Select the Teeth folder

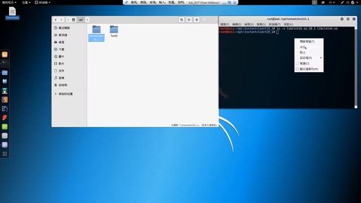[114, 32]
